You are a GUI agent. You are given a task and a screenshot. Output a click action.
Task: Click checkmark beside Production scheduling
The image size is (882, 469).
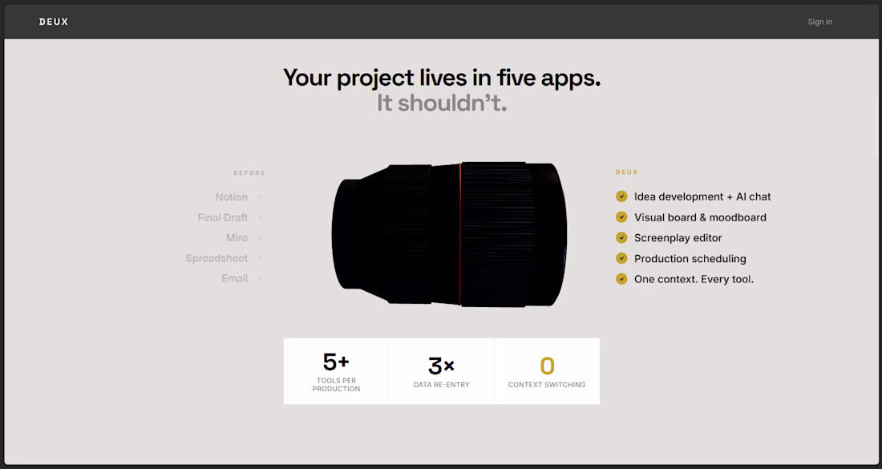point(621,258)
